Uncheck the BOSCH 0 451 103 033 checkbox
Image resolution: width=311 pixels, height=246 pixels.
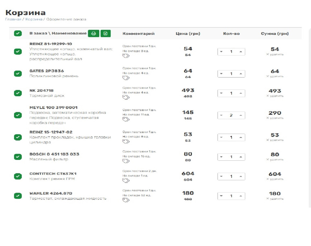(x=18, y=157)
